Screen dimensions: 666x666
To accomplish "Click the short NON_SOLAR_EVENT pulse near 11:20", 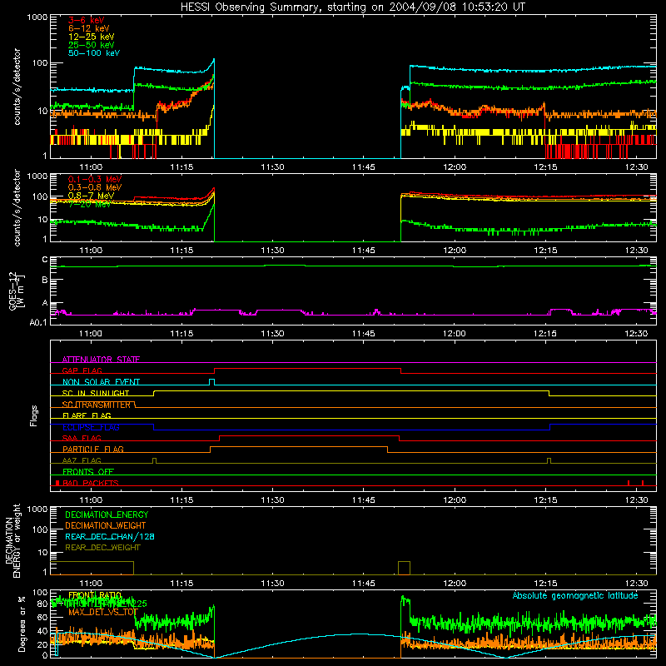I will tap(212, 382).
